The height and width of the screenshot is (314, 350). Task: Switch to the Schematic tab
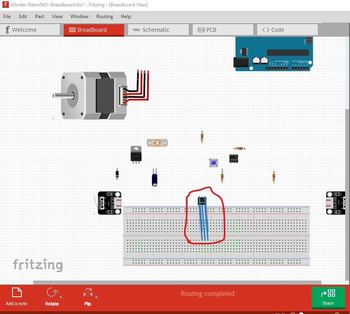click(158, 30)
